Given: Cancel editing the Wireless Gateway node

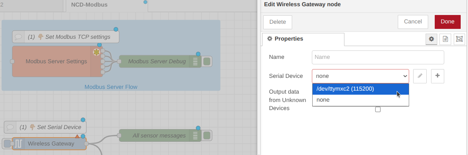Looking at the screenshot, I should [x=413, y=22].
